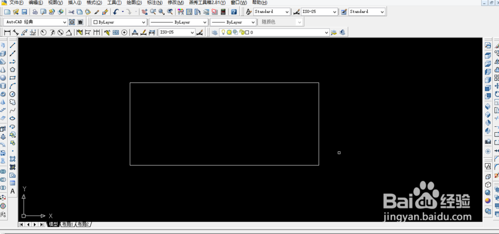Expand the Undo history arrow
Screen dimensions: 499x234
pyautogui.click(x=123, y=12)
